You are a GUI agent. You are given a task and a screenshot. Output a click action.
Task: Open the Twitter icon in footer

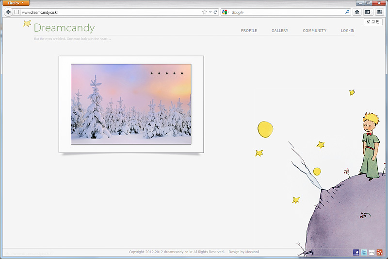364,252
